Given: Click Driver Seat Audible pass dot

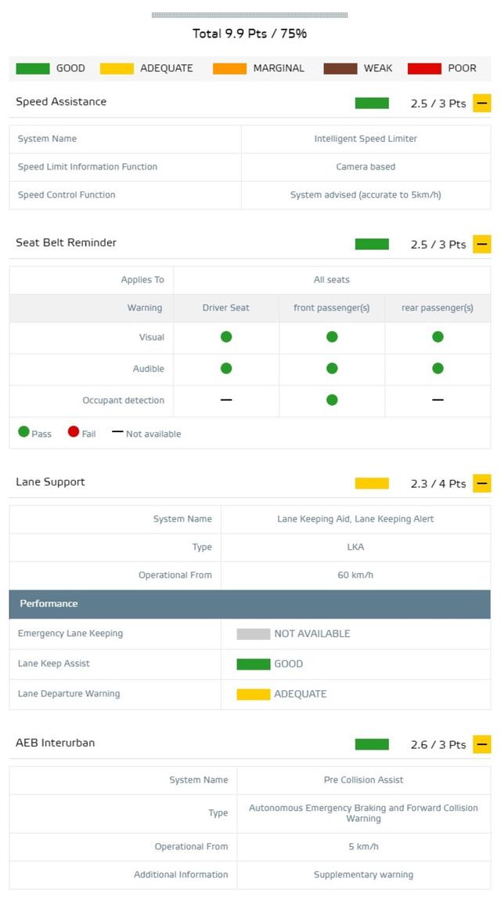Looking at the screenshot, I should (x=226, y=368).
